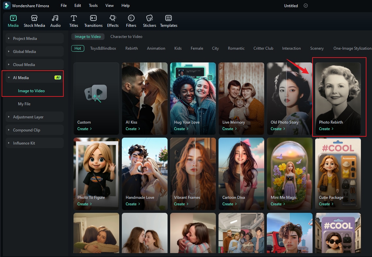The height and width of the screenshot is (257, 372).
Task: Click Create under Mini Me Magic
Action: pyautogui.click(x=278, y=204)
